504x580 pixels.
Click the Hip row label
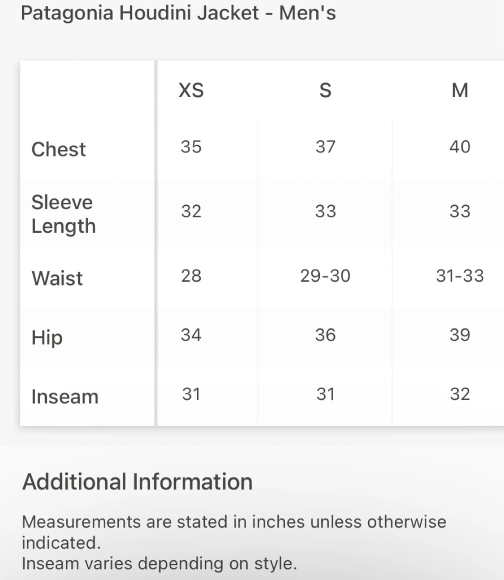(47, 338)
